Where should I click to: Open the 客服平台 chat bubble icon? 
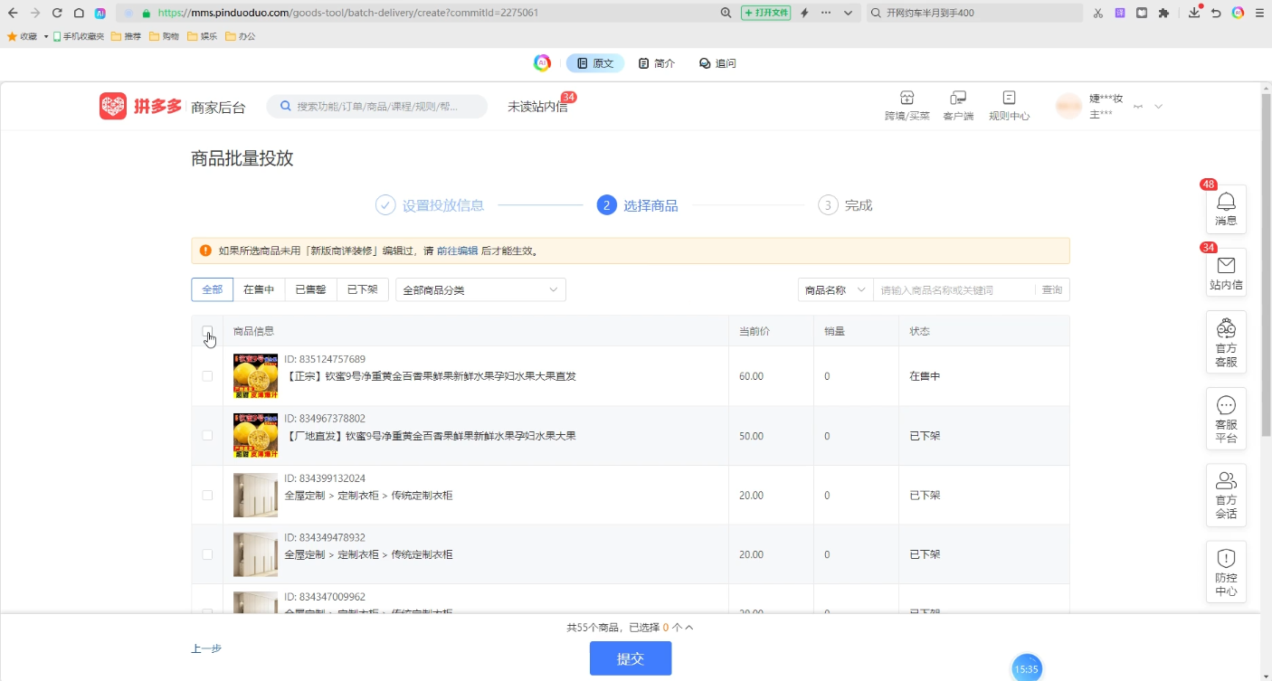click(1226, 406)
